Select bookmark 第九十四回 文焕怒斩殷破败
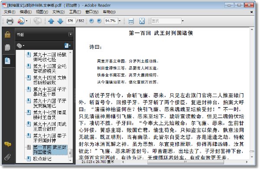 click(x=49, y=80)
